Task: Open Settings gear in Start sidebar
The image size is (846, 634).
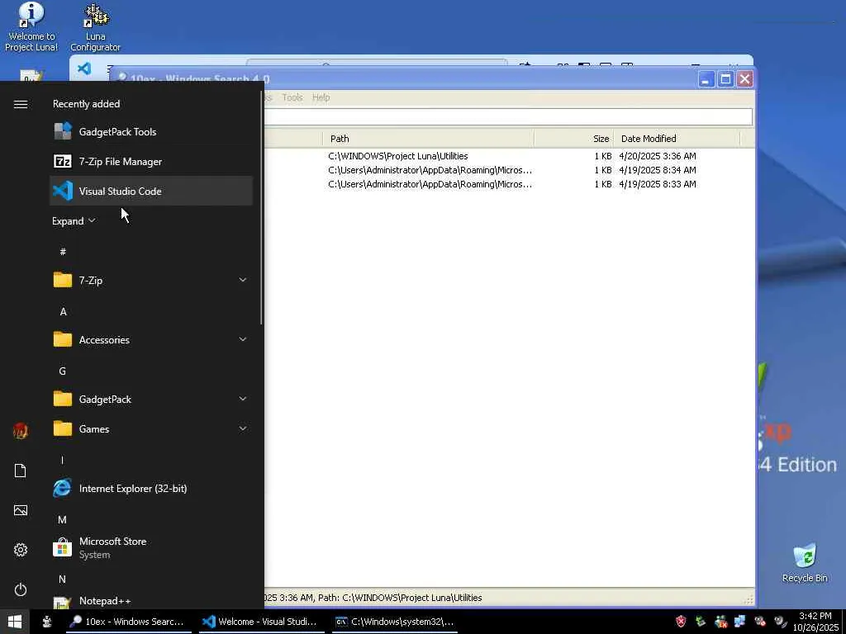Action: point(21,550)
